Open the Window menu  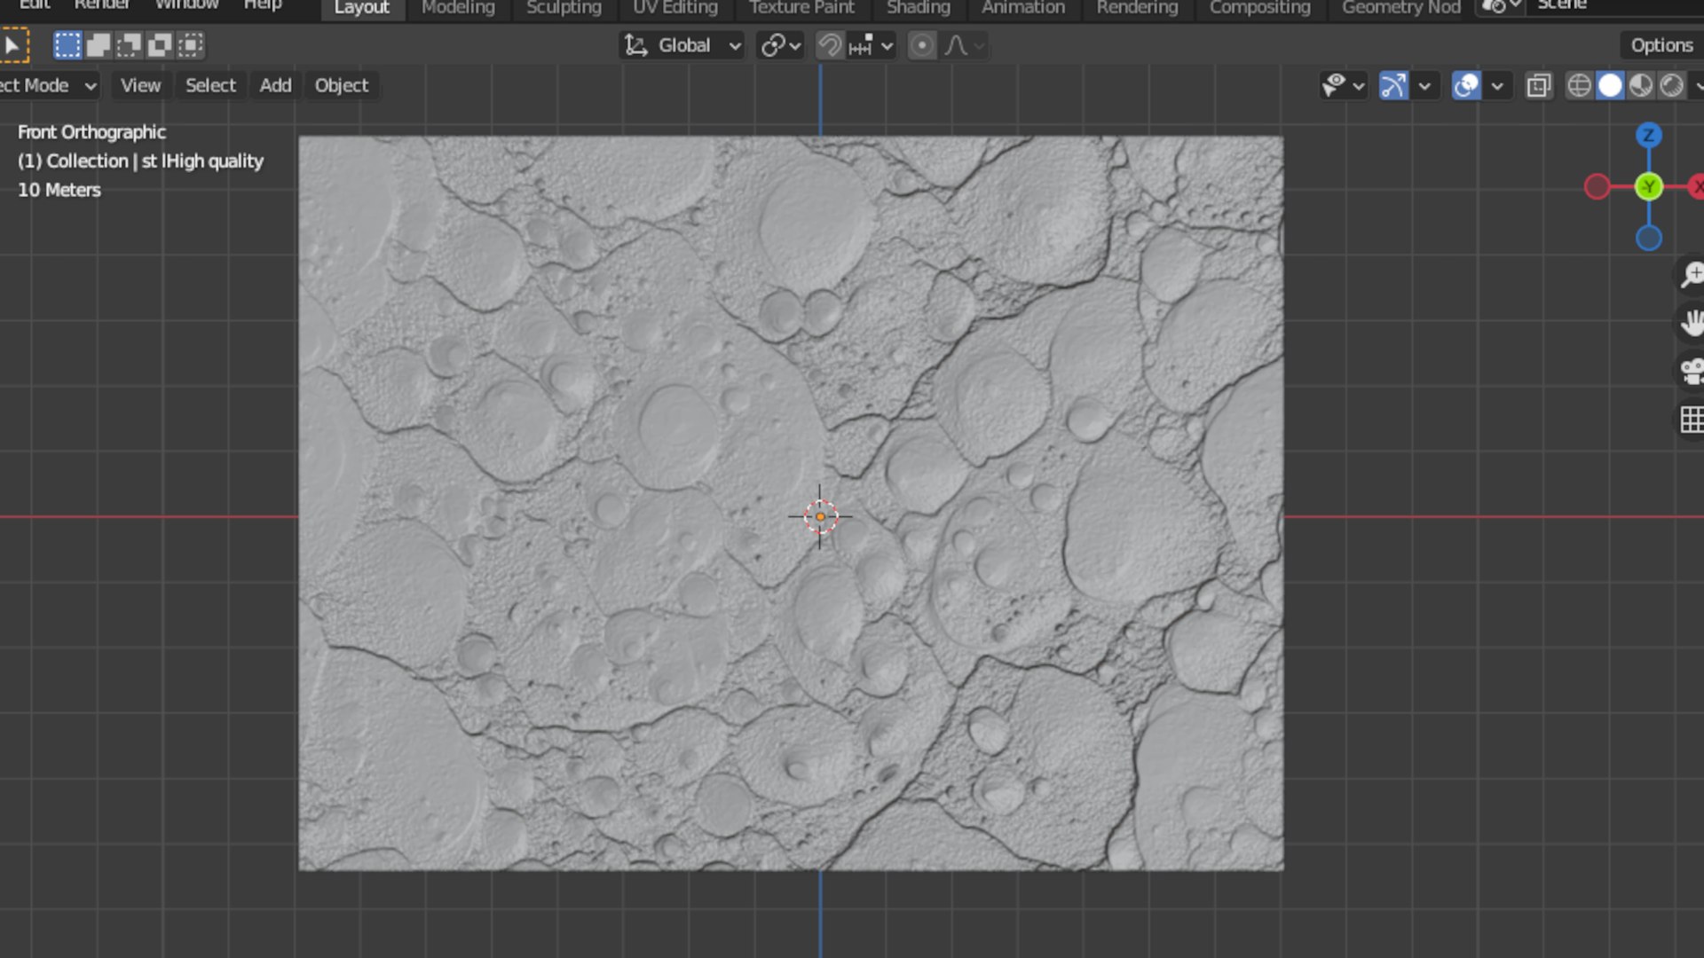point(186,6)
